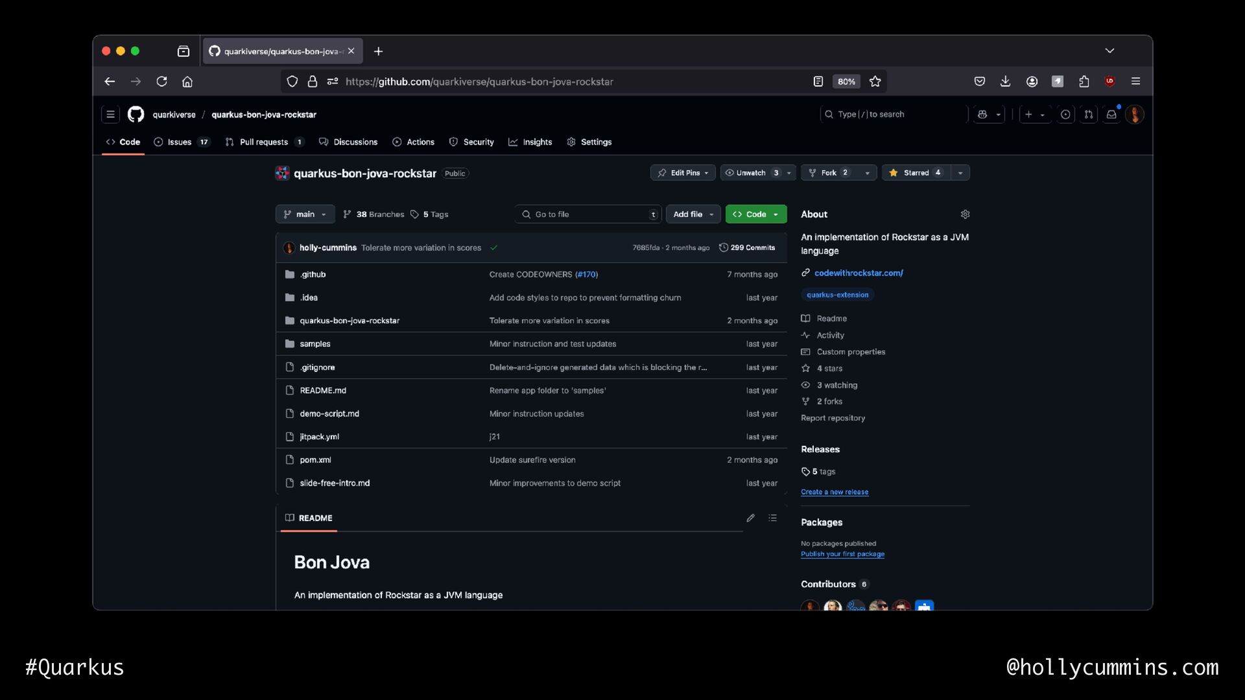
Task: Switch to the Issues tab
Action: pyautogui.click(x=180, y=142)
